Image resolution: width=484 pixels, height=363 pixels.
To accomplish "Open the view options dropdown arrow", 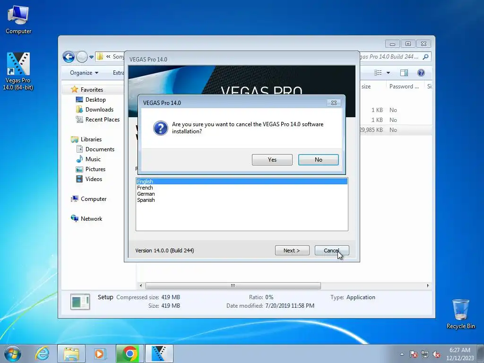I will [x=389, y=73].
